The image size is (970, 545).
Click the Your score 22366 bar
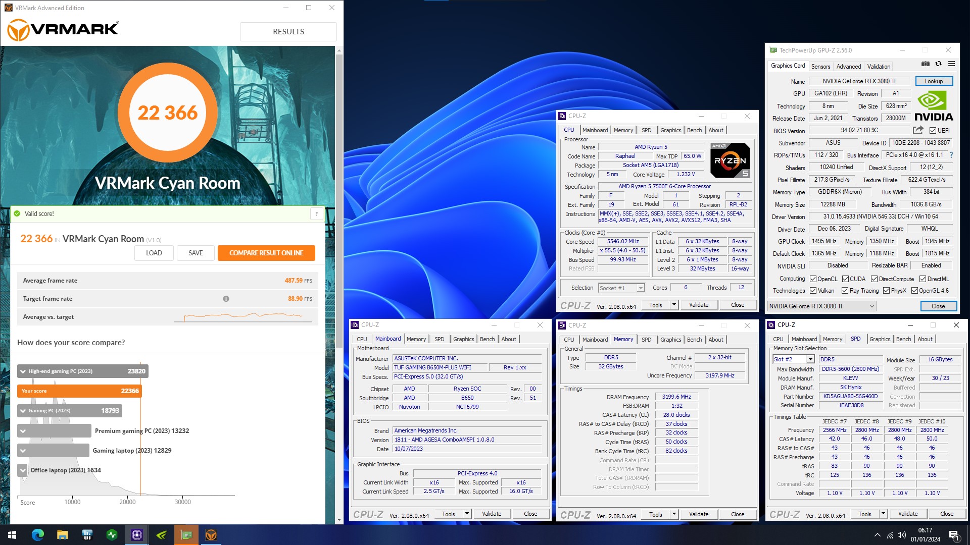[79, 391]
